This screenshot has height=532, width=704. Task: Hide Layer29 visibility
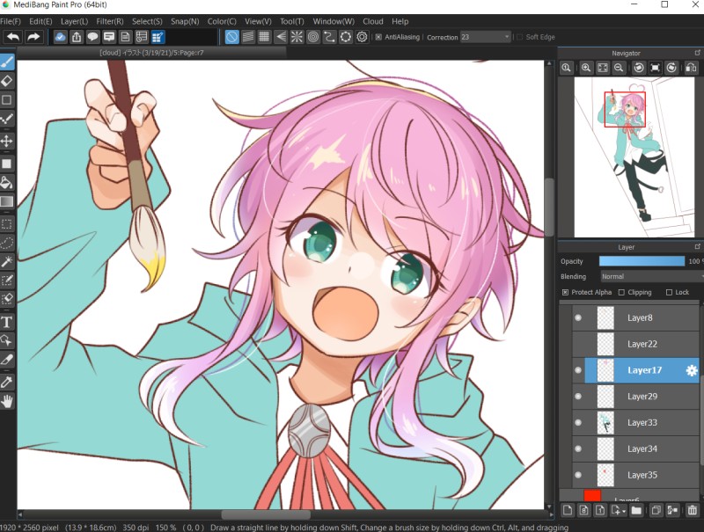click(x=578, y=396)
